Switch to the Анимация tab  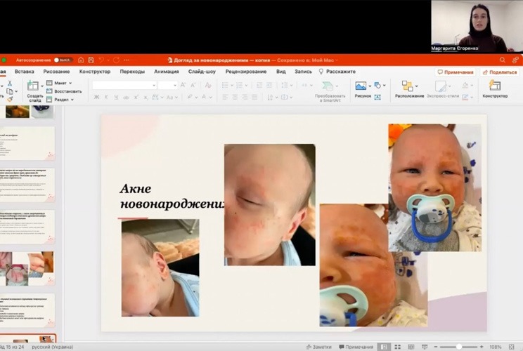tap(166, 72)
